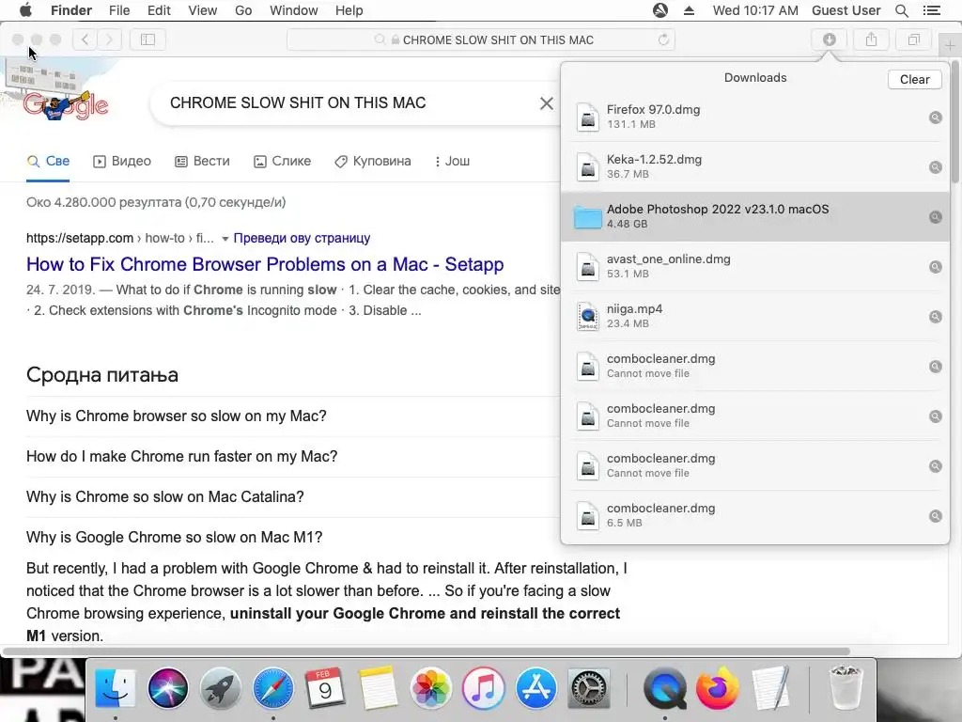This screenshot has height=722, width=962.
Task: Open the Apple menu
Action: (25, 10)
